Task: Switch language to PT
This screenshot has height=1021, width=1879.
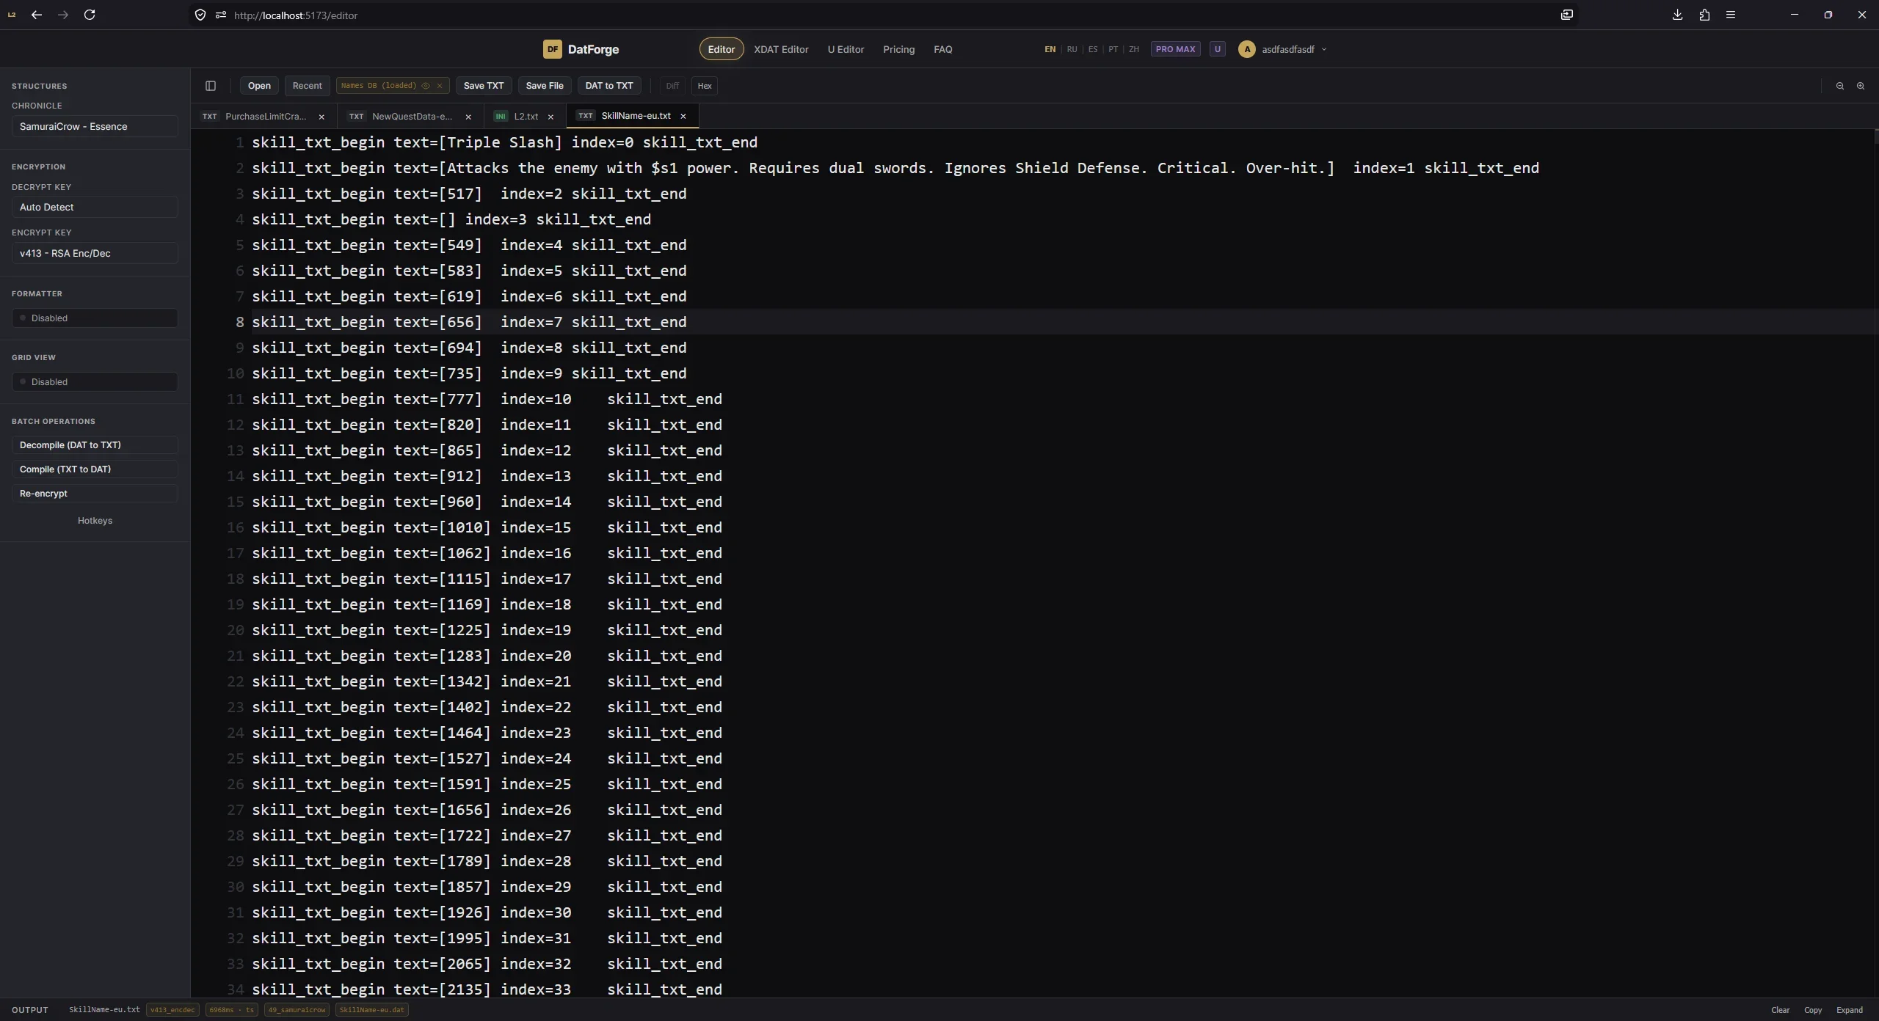Action: click(1113, 49)
